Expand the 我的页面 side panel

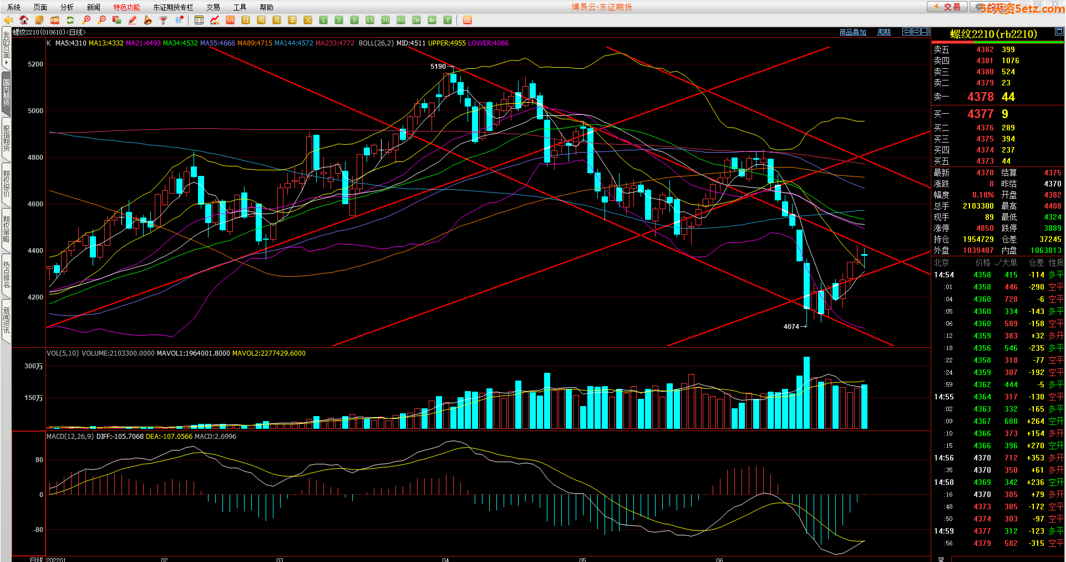[6, 48]
